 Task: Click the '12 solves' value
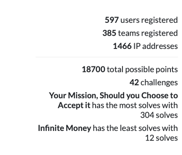(161, 138)
